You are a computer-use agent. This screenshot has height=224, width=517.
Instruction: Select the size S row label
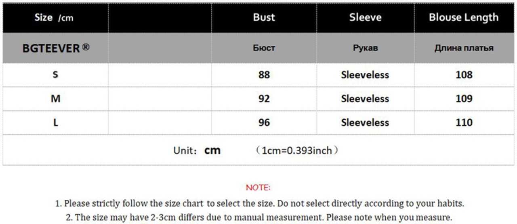click(55, 75)
